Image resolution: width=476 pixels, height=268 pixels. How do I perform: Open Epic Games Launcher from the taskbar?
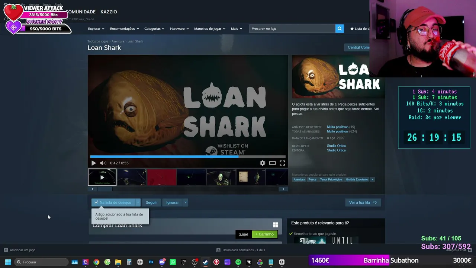click(x=184, y=262)
